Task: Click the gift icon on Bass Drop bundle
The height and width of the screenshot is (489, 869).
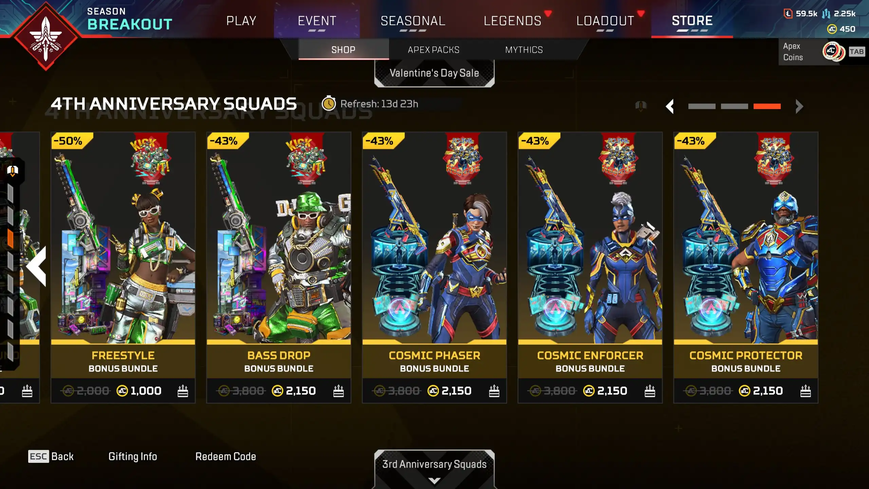Action: pyautogui.click(x=338, y=391)
